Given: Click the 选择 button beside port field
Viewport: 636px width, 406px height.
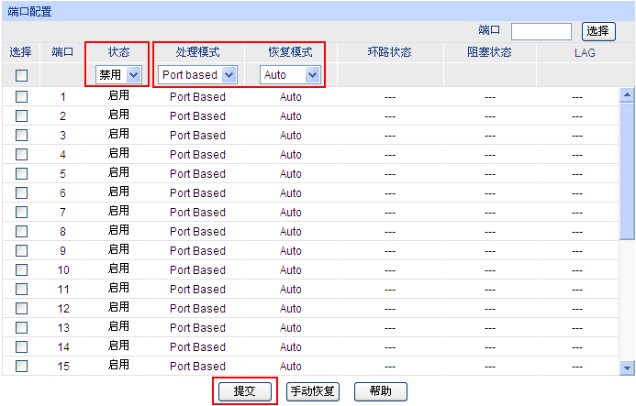Looking at the screenshot, I should (598, 31).
